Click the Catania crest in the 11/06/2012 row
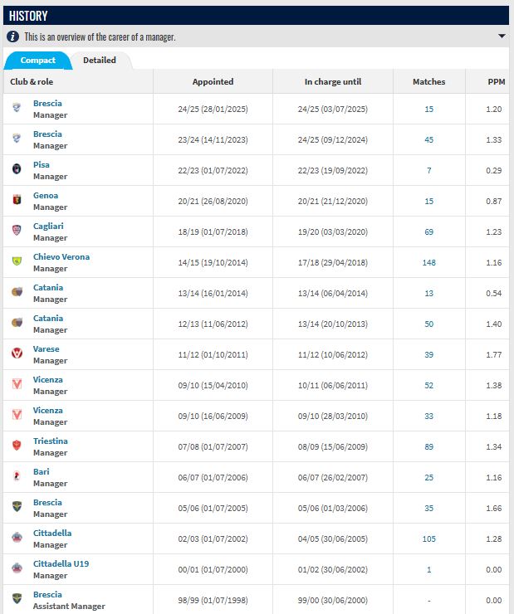Viewport: 514px width, 614px height. (17, 322)
